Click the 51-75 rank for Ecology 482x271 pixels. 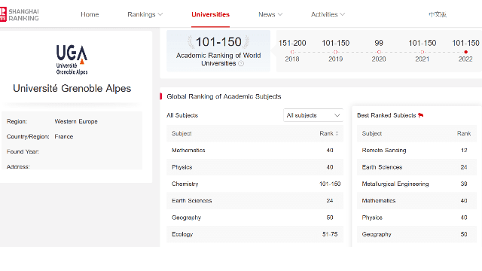tap(330, 234)
